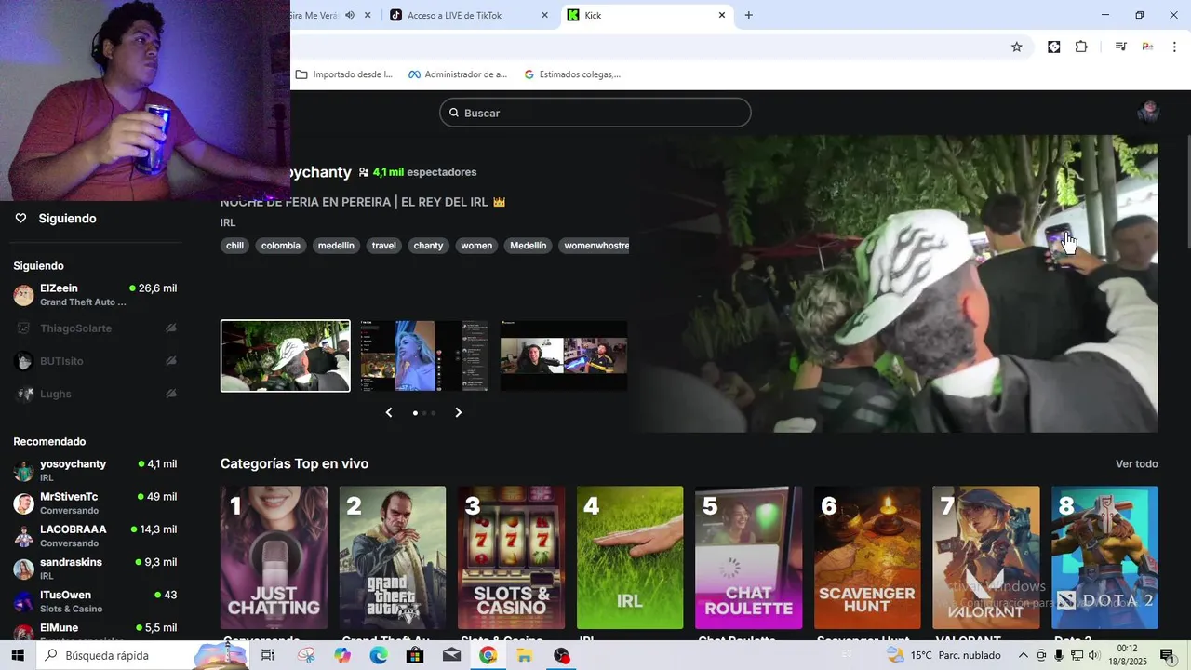Open Microsoft Store from taskbar
The image size is (1191, 670).
(x=415, y=655)
